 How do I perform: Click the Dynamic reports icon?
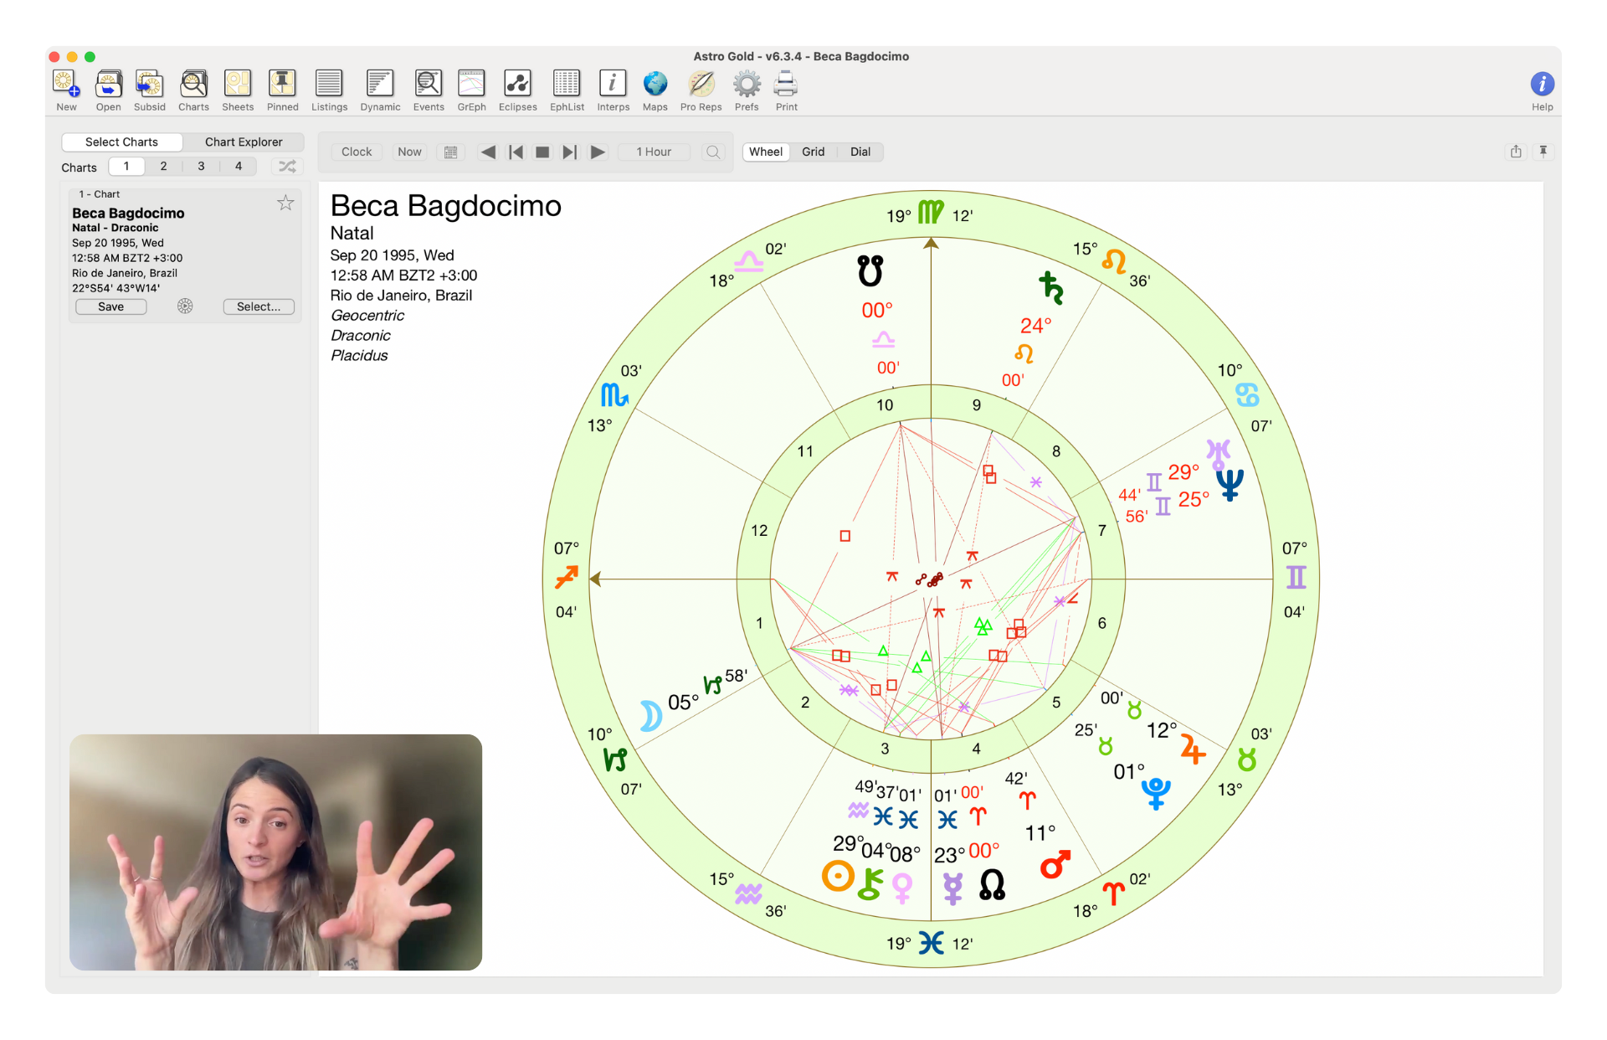(380, 90)
